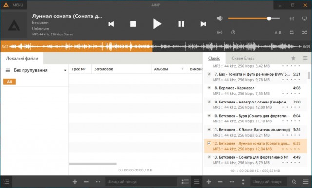Screen dimensions: 312x188
Task: Open playlist sorting arrows icon
Action: [243, 182]
